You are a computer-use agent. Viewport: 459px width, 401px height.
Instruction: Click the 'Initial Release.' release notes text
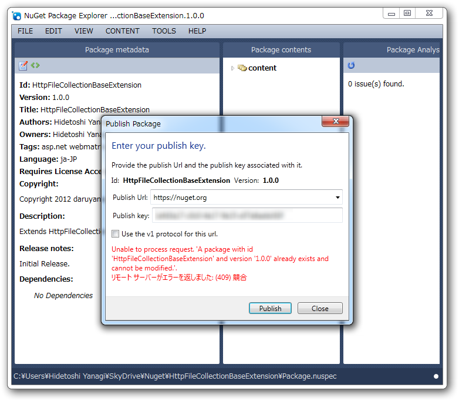(x=45, y=264)
